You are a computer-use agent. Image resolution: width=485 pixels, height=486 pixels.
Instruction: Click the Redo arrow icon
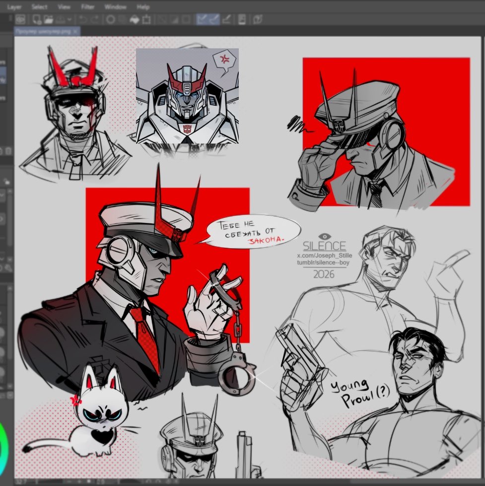point(95,19)
